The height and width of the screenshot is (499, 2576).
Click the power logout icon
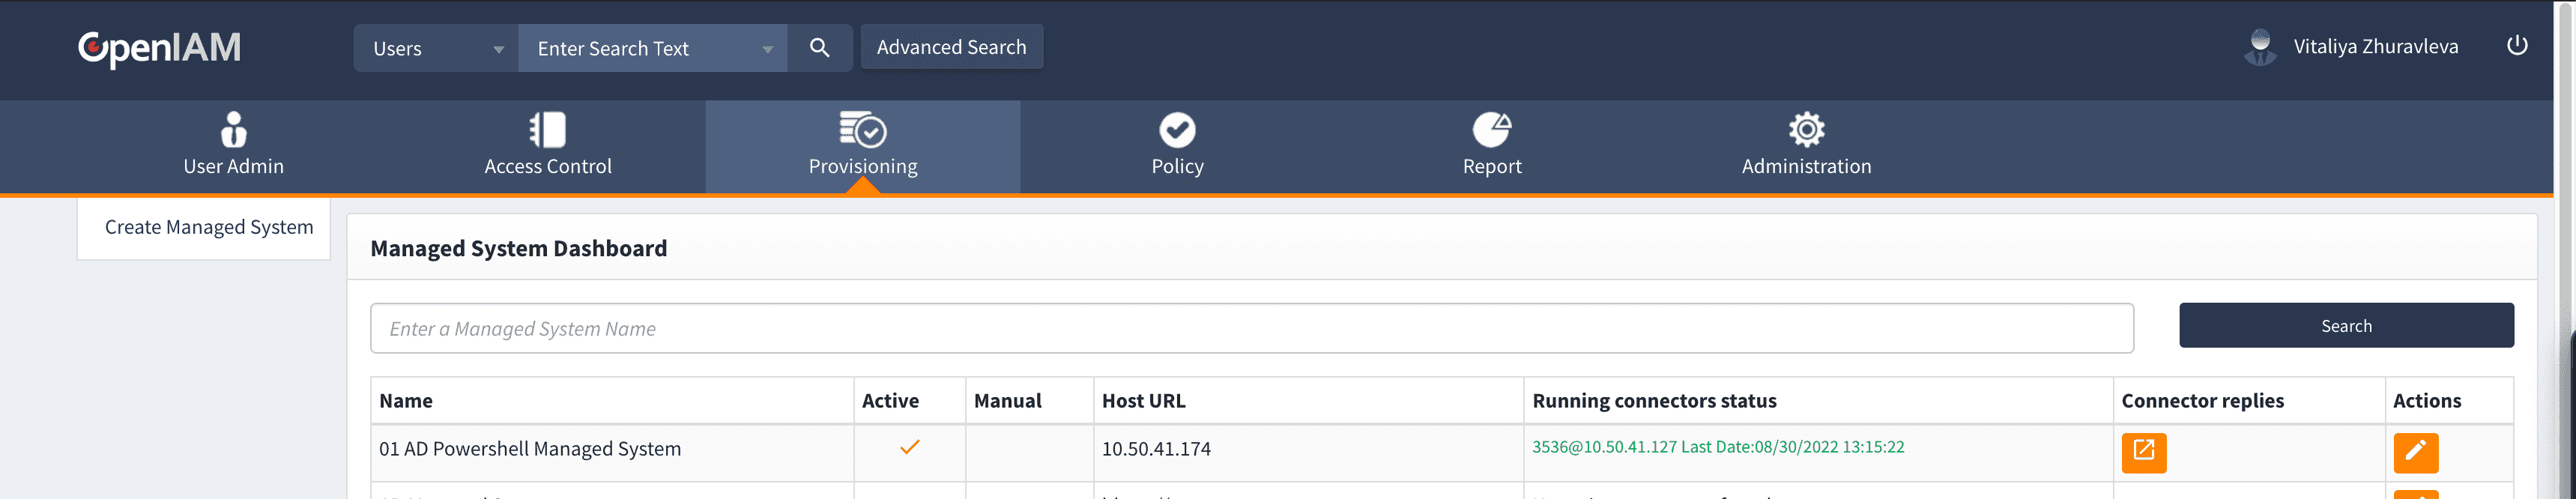(x=2516, y=46)
